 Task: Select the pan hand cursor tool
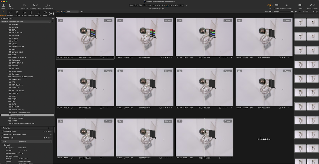136,5
